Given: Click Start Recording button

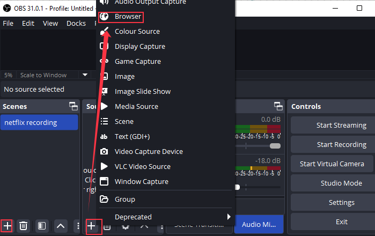Looking at the screenshot, I should tap(333, 144).
